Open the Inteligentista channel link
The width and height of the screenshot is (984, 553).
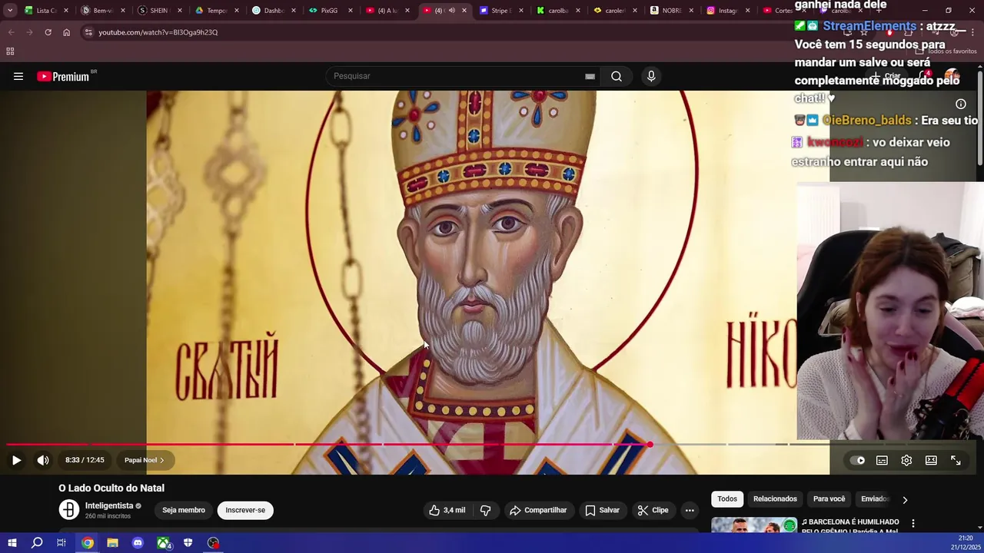click(109, 505)
